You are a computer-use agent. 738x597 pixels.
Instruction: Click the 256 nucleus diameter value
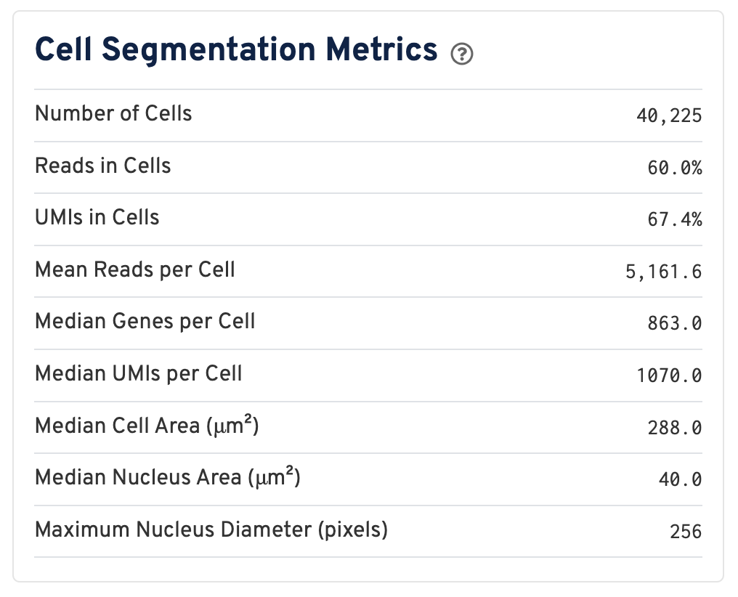pyautogui.click(x=686, y=532)
